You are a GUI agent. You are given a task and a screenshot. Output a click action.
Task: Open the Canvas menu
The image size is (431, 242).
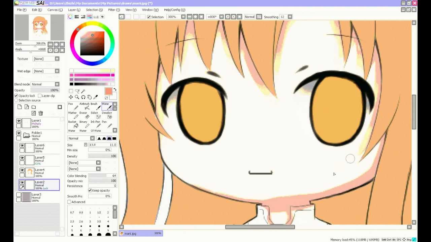point(55,10)
